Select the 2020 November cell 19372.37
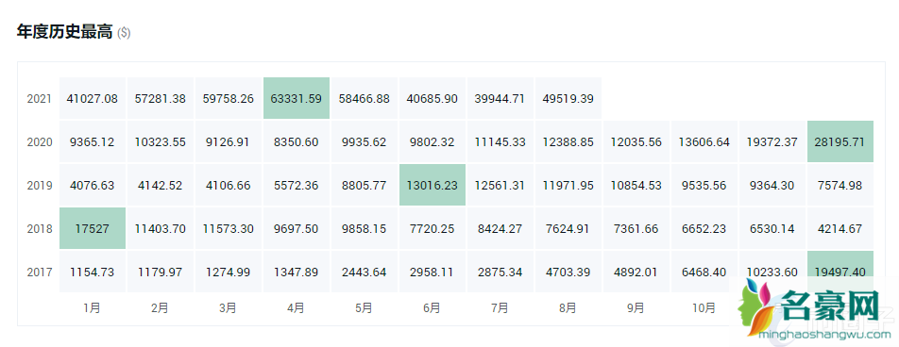 coord(772,142)
